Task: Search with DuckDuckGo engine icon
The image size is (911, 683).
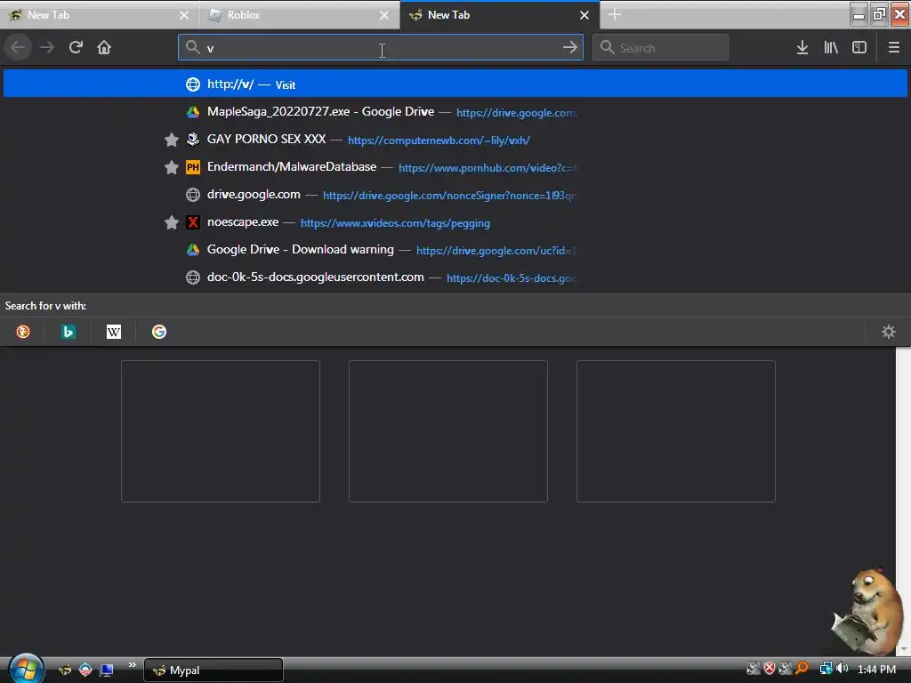Action: point(23,332)
